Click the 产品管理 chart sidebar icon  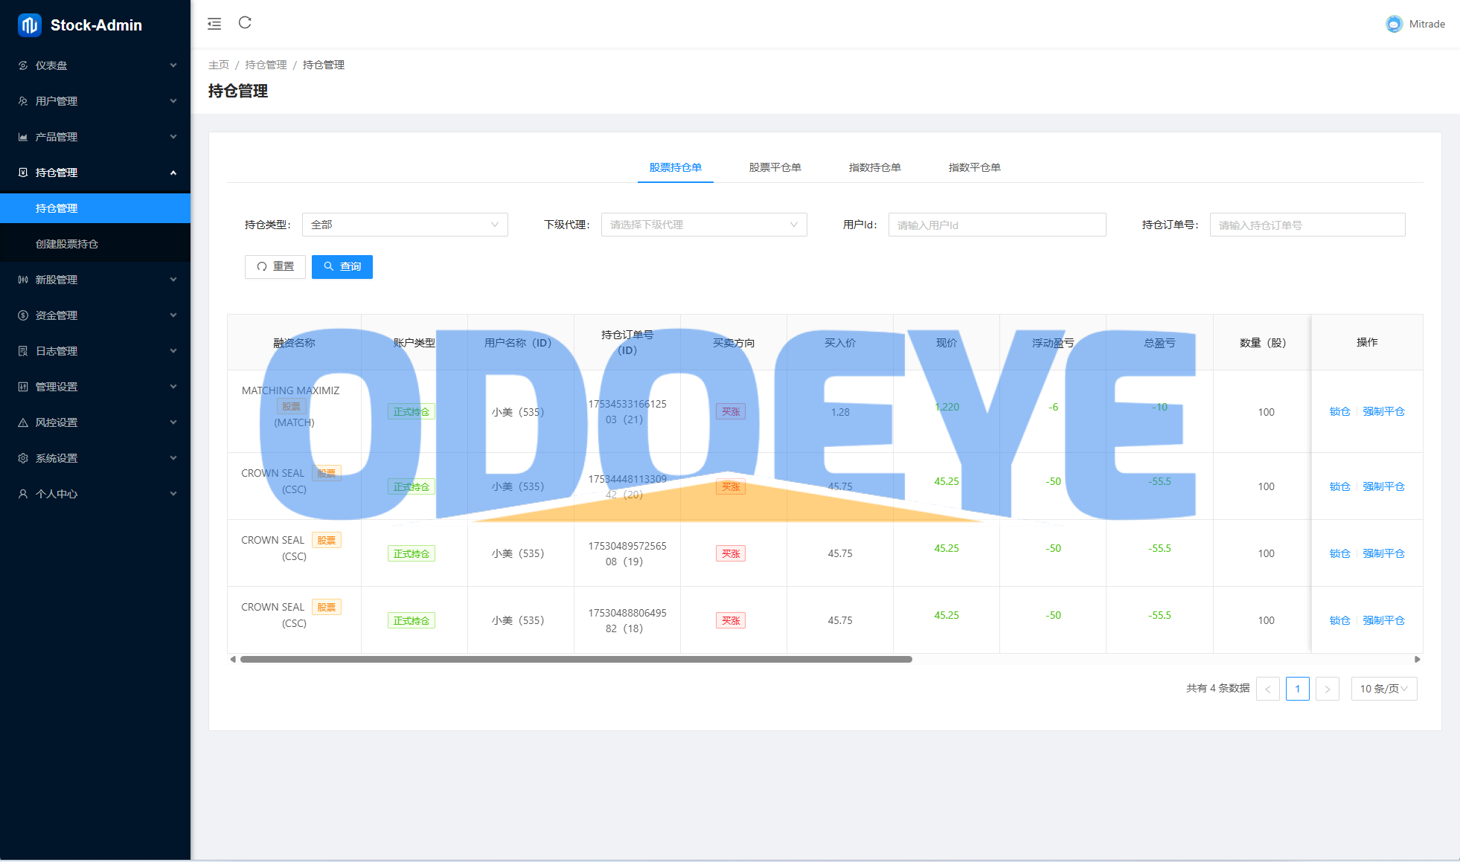(x=23, y=137)
